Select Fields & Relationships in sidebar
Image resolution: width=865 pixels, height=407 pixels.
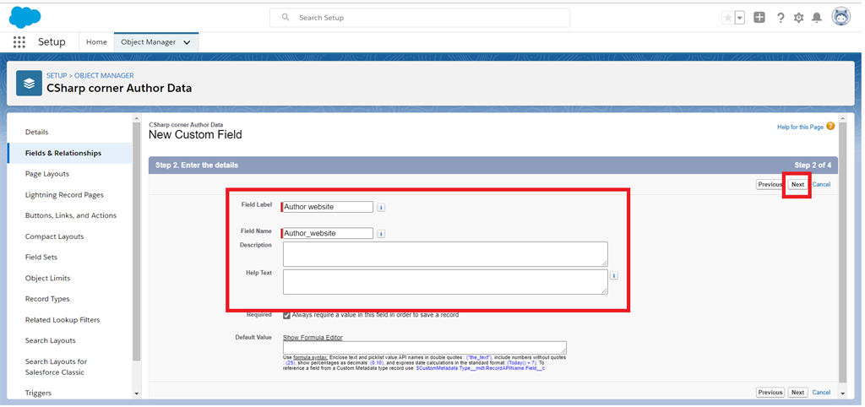point(70,154)
